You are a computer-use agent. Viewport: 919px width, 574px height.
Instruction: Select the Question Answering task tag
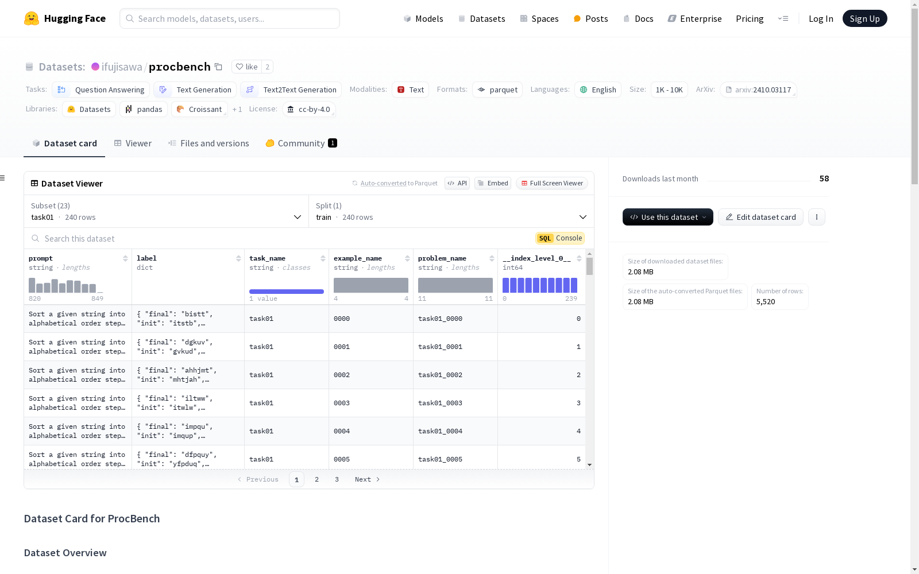(101, 90)
